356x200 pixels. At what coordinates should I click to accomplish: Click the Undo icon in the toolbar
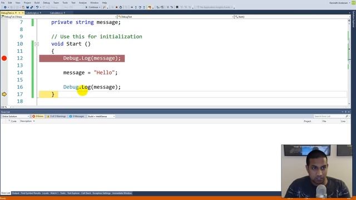[x=37, y=7]
